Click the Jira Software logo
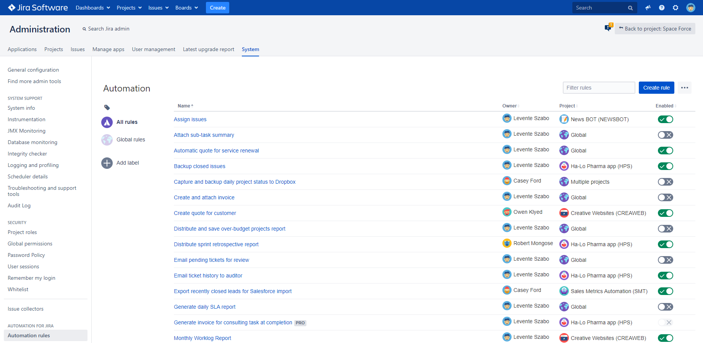The image size is (703, 343). 38,8
